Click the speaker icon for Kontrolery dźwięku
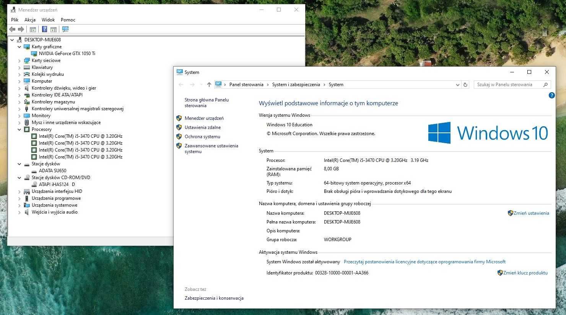The height and width of the screenshot is (315, 566). click(x=27, y=88)
